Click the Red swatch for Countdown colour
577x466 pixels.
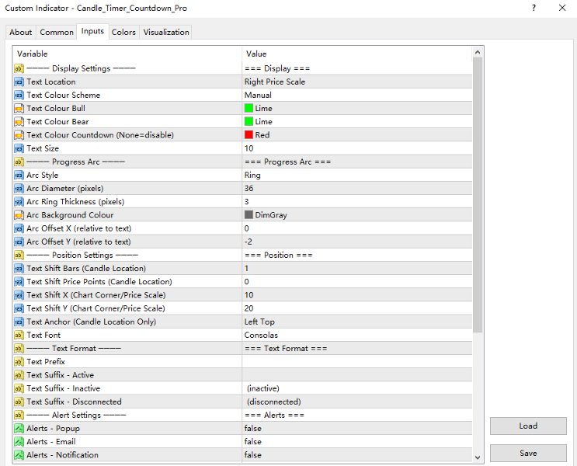(x=249, y=135)
